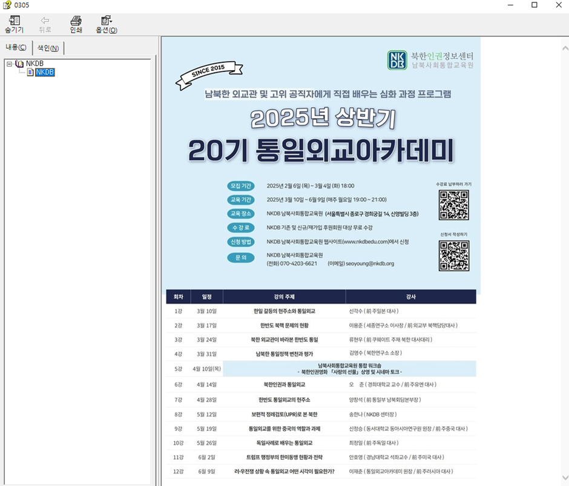
Task: Click the 수강료 label badge
Action: [241, 228]
